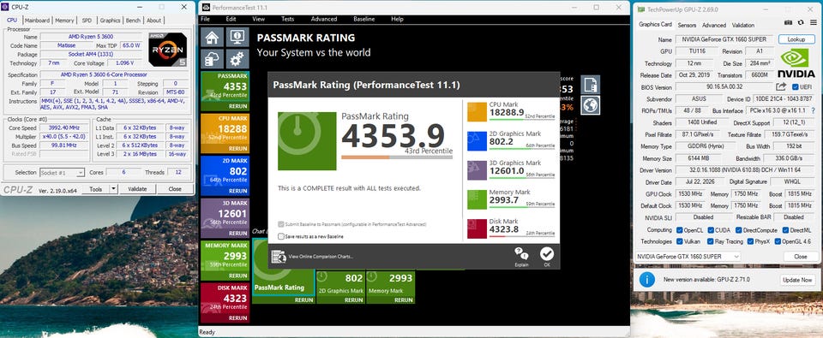Screen dimensions: 823x338
Task: Click Tools button in CPU-Z
Action: (x=96, y=188)
